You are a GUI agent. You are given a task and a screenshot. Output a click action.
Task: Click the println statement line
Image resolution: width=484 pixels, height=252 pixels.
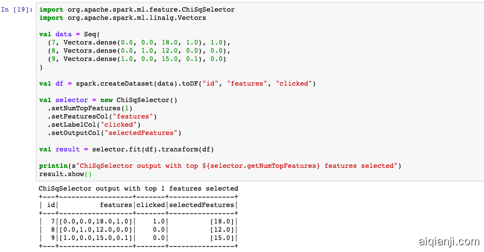[x=220, y=166]
